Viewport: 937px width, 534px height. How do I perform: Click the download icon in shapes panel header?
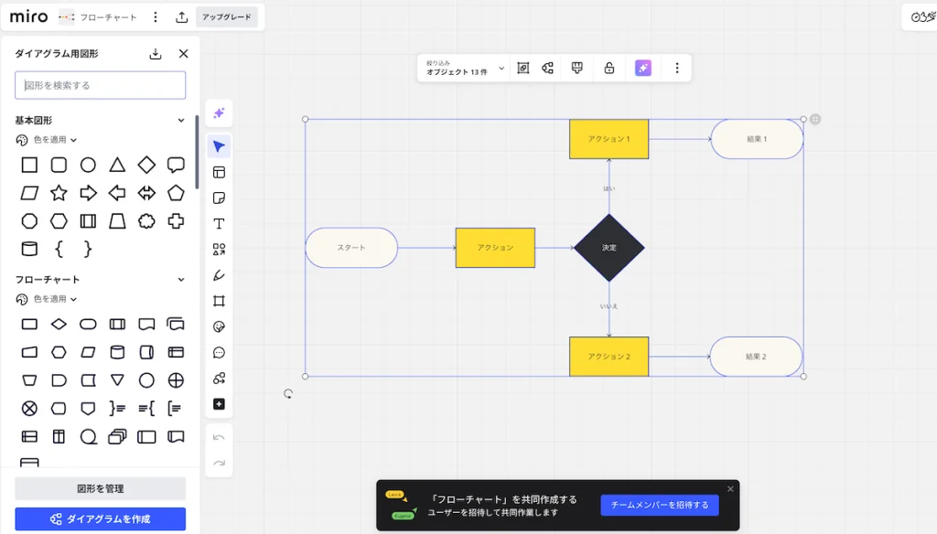(x=156, y=54)
